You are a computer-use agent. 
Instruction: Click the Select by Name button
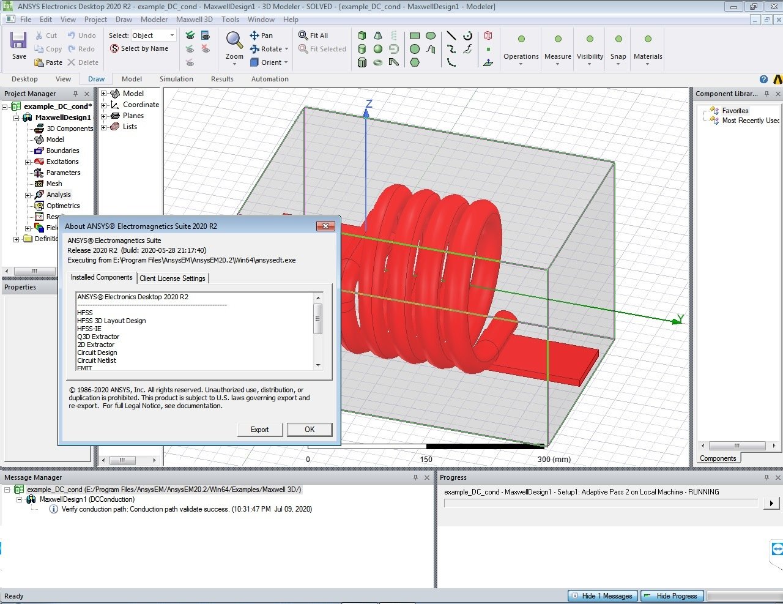click(x=139, y=49)
